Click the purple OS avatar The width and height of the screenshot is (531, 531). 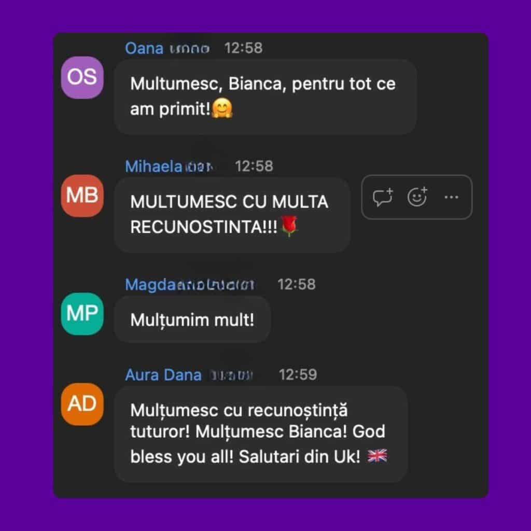pyautogui.click(x=82, y=78)
